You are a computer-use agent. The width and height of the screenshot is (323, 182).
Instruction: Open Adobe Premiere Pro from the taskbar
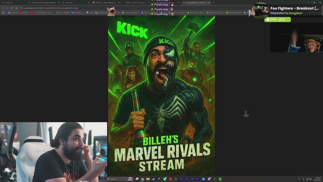pyautogui.click(x=198, y=179)
